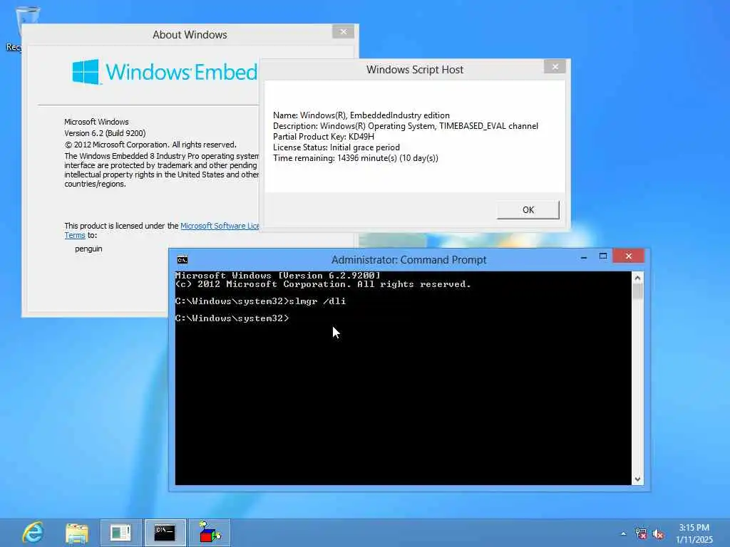Click the muted volume tray icon

[658, 534]
